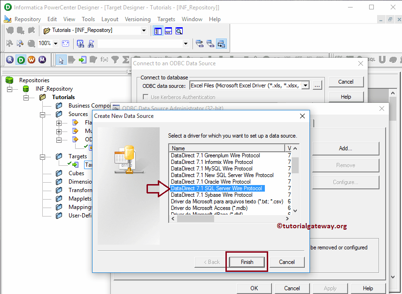Image resolution: width=402 pixels, height=294 pixels.
Task: Collapse the Sources tree node
Action: coord(43,114)
